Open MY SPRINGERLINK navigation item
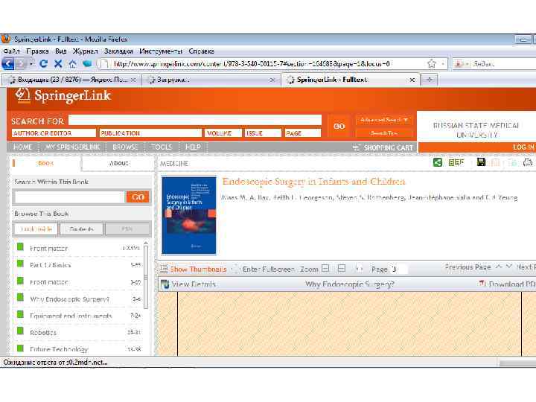The width and height of the screenshot is (536, 402). tap(73, 147)
